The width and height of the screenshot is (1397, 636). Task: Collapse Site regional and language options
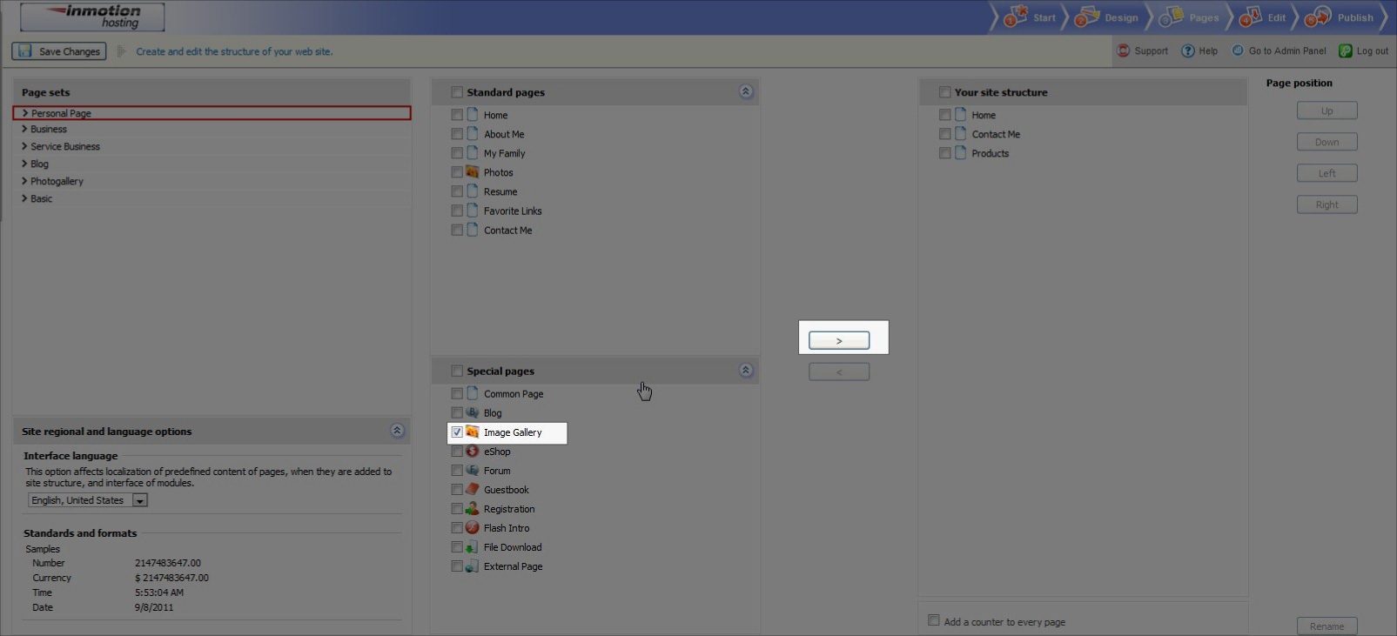[x=397, y=431]
